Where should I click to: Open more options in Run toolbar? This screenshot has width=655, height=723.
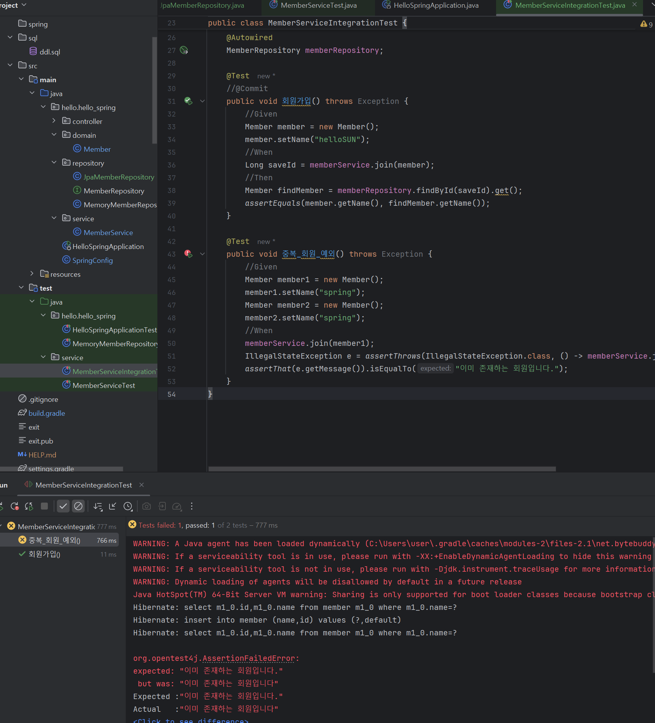tap(192, 506)
